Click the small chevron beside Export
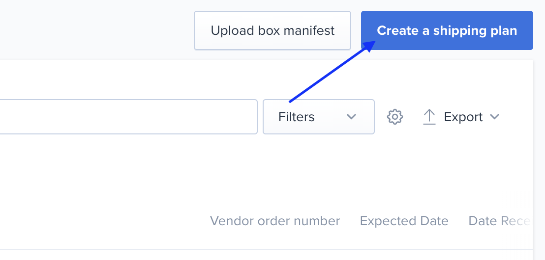Image resolution: width=545 pixels, height=260 pixels. [494, 117]
